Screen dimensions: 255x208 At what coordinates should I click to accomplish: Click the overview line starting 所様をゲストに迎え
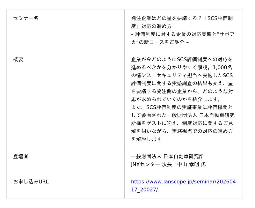[182, 123]
